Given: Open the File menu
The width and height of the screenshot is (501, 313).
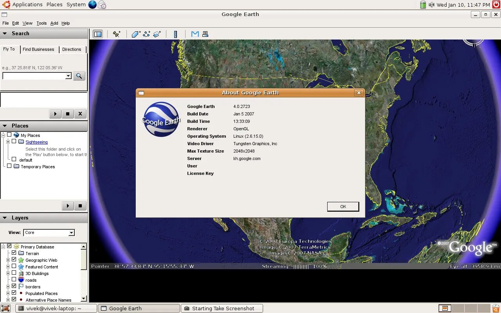Looking at the screenshot, I should [5, 23].
